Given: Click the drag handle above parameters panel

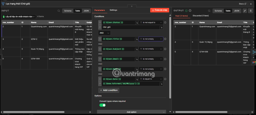Looking at the screenshot, I should [x=132, y=6].
